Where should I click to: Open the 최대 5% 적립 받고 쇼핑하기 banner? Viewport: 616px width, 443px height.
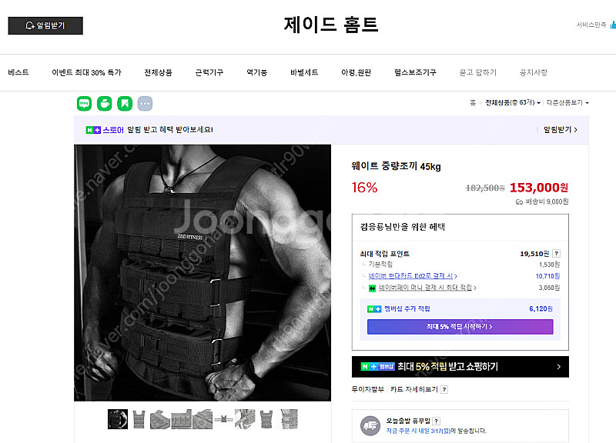click(460, 367)
